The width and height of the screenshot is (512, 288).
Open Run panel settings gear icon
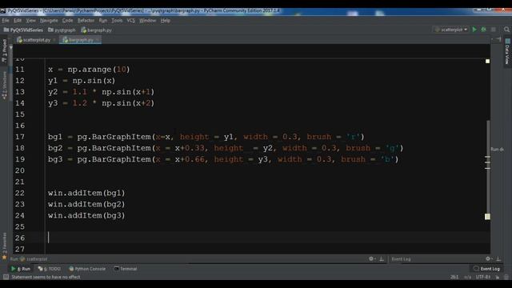point(371,258)
